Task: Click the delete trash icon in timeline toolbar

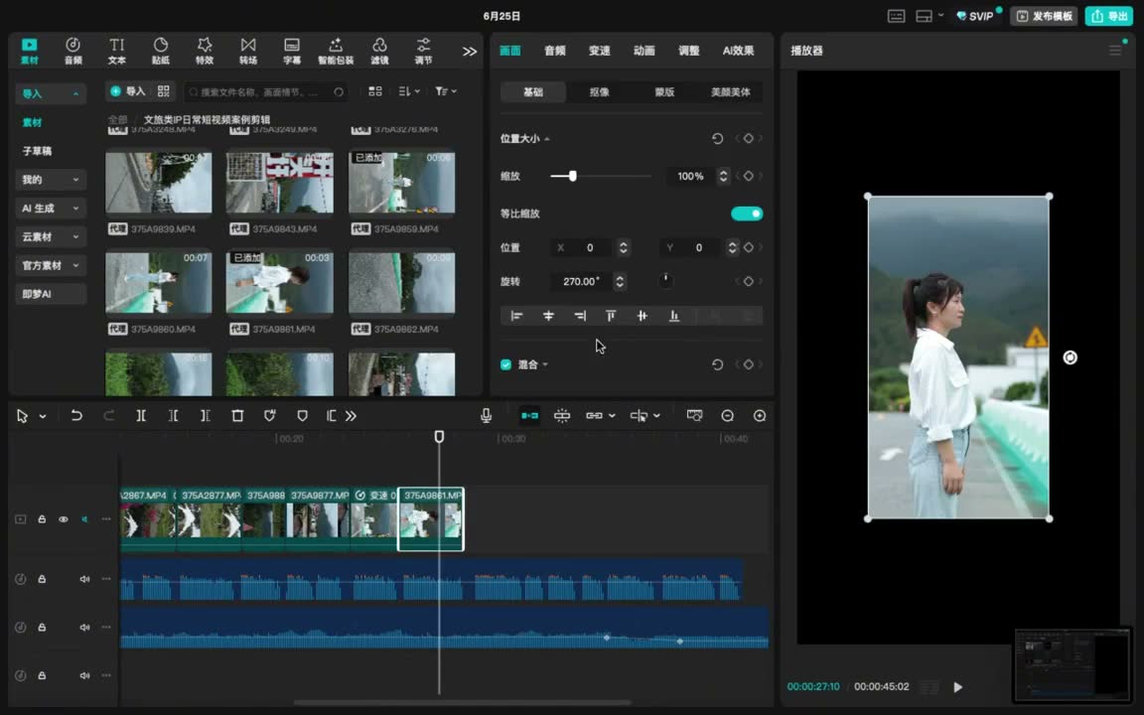Action: pos(237,416)
